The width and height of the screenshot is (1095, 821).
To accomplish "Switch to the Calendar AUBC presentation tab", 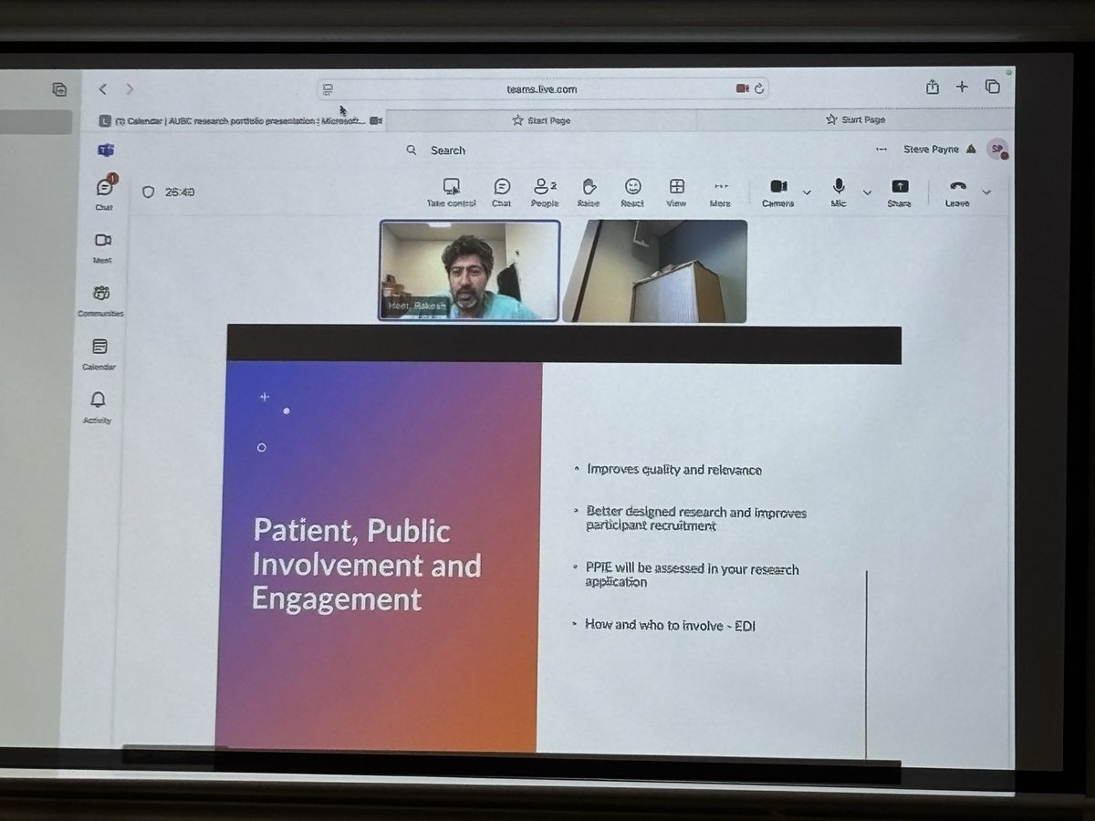I will (240, 120).
